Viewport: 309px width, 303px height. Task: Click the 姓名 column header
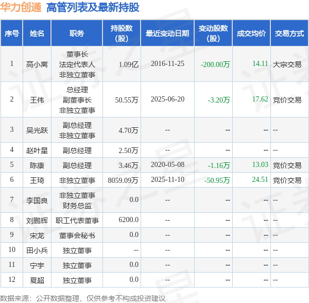point(37,33)
